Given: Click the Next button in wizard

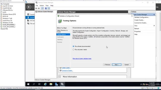Looking at the screenshot, I should tap(117, 65).
